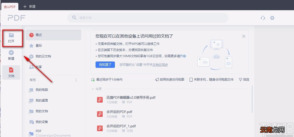Click the 我知道了 button
294x137 pixels.
tap(105, 65)
